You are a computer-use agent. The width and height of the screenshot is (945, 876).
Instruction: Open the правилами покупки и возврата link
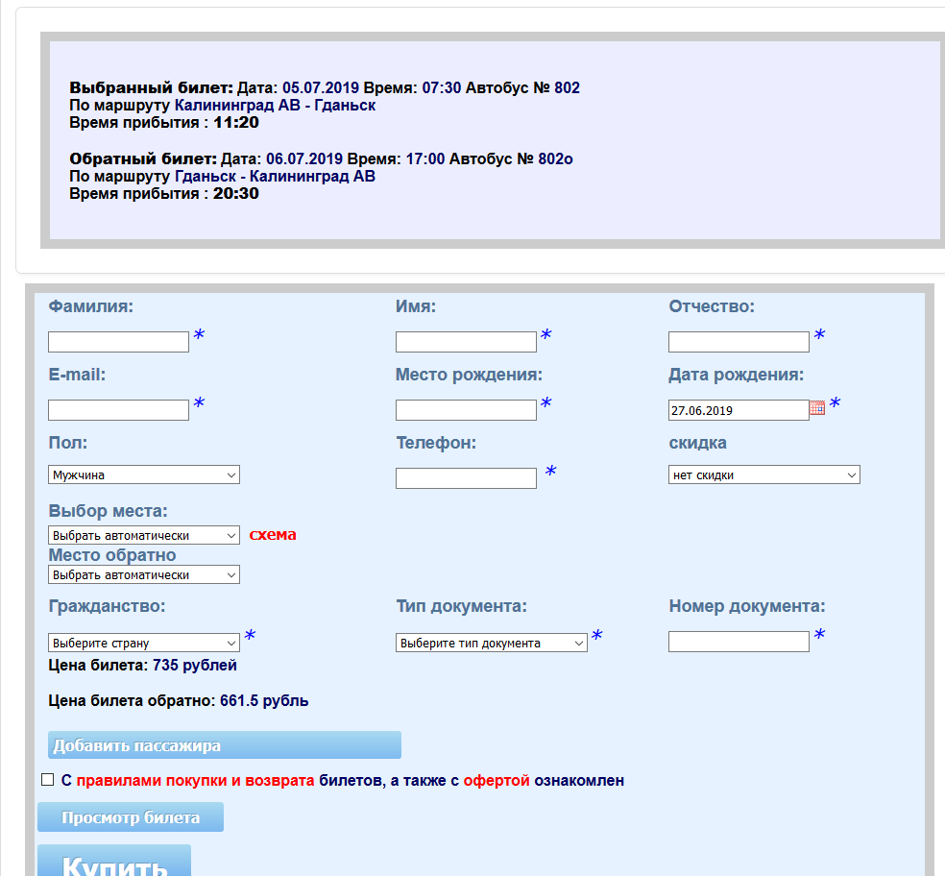coord(195,781)
